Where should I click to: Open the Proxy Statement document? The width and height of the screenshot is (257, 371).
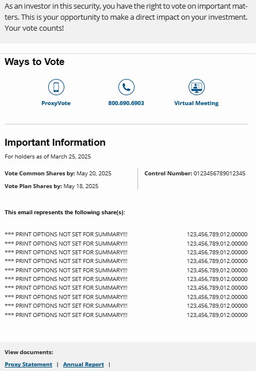click(28, 365)
